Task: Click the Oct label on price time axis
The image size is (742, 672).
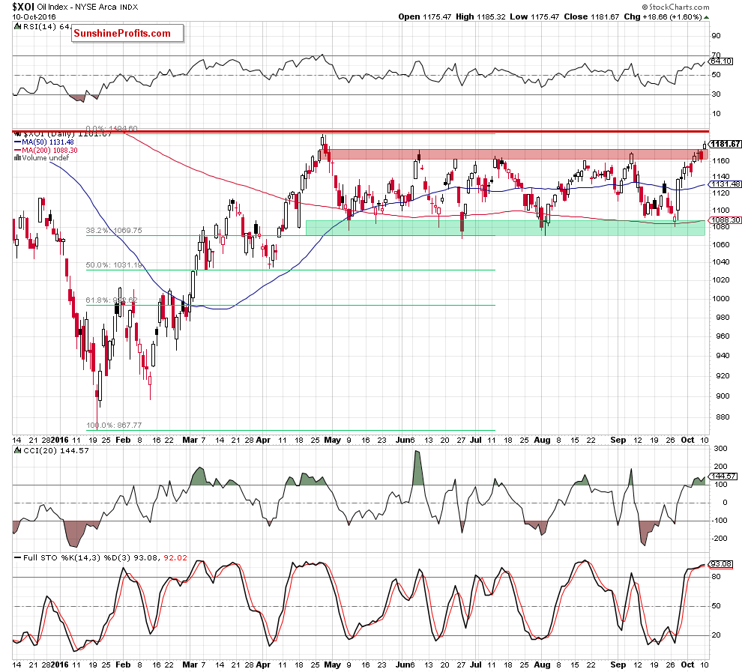Action: 687,440
